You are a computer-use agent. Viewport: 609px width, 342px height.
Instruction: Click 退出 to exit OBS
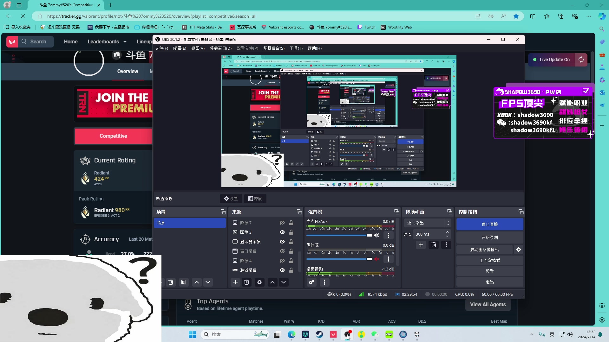click(x=490, y=282)
